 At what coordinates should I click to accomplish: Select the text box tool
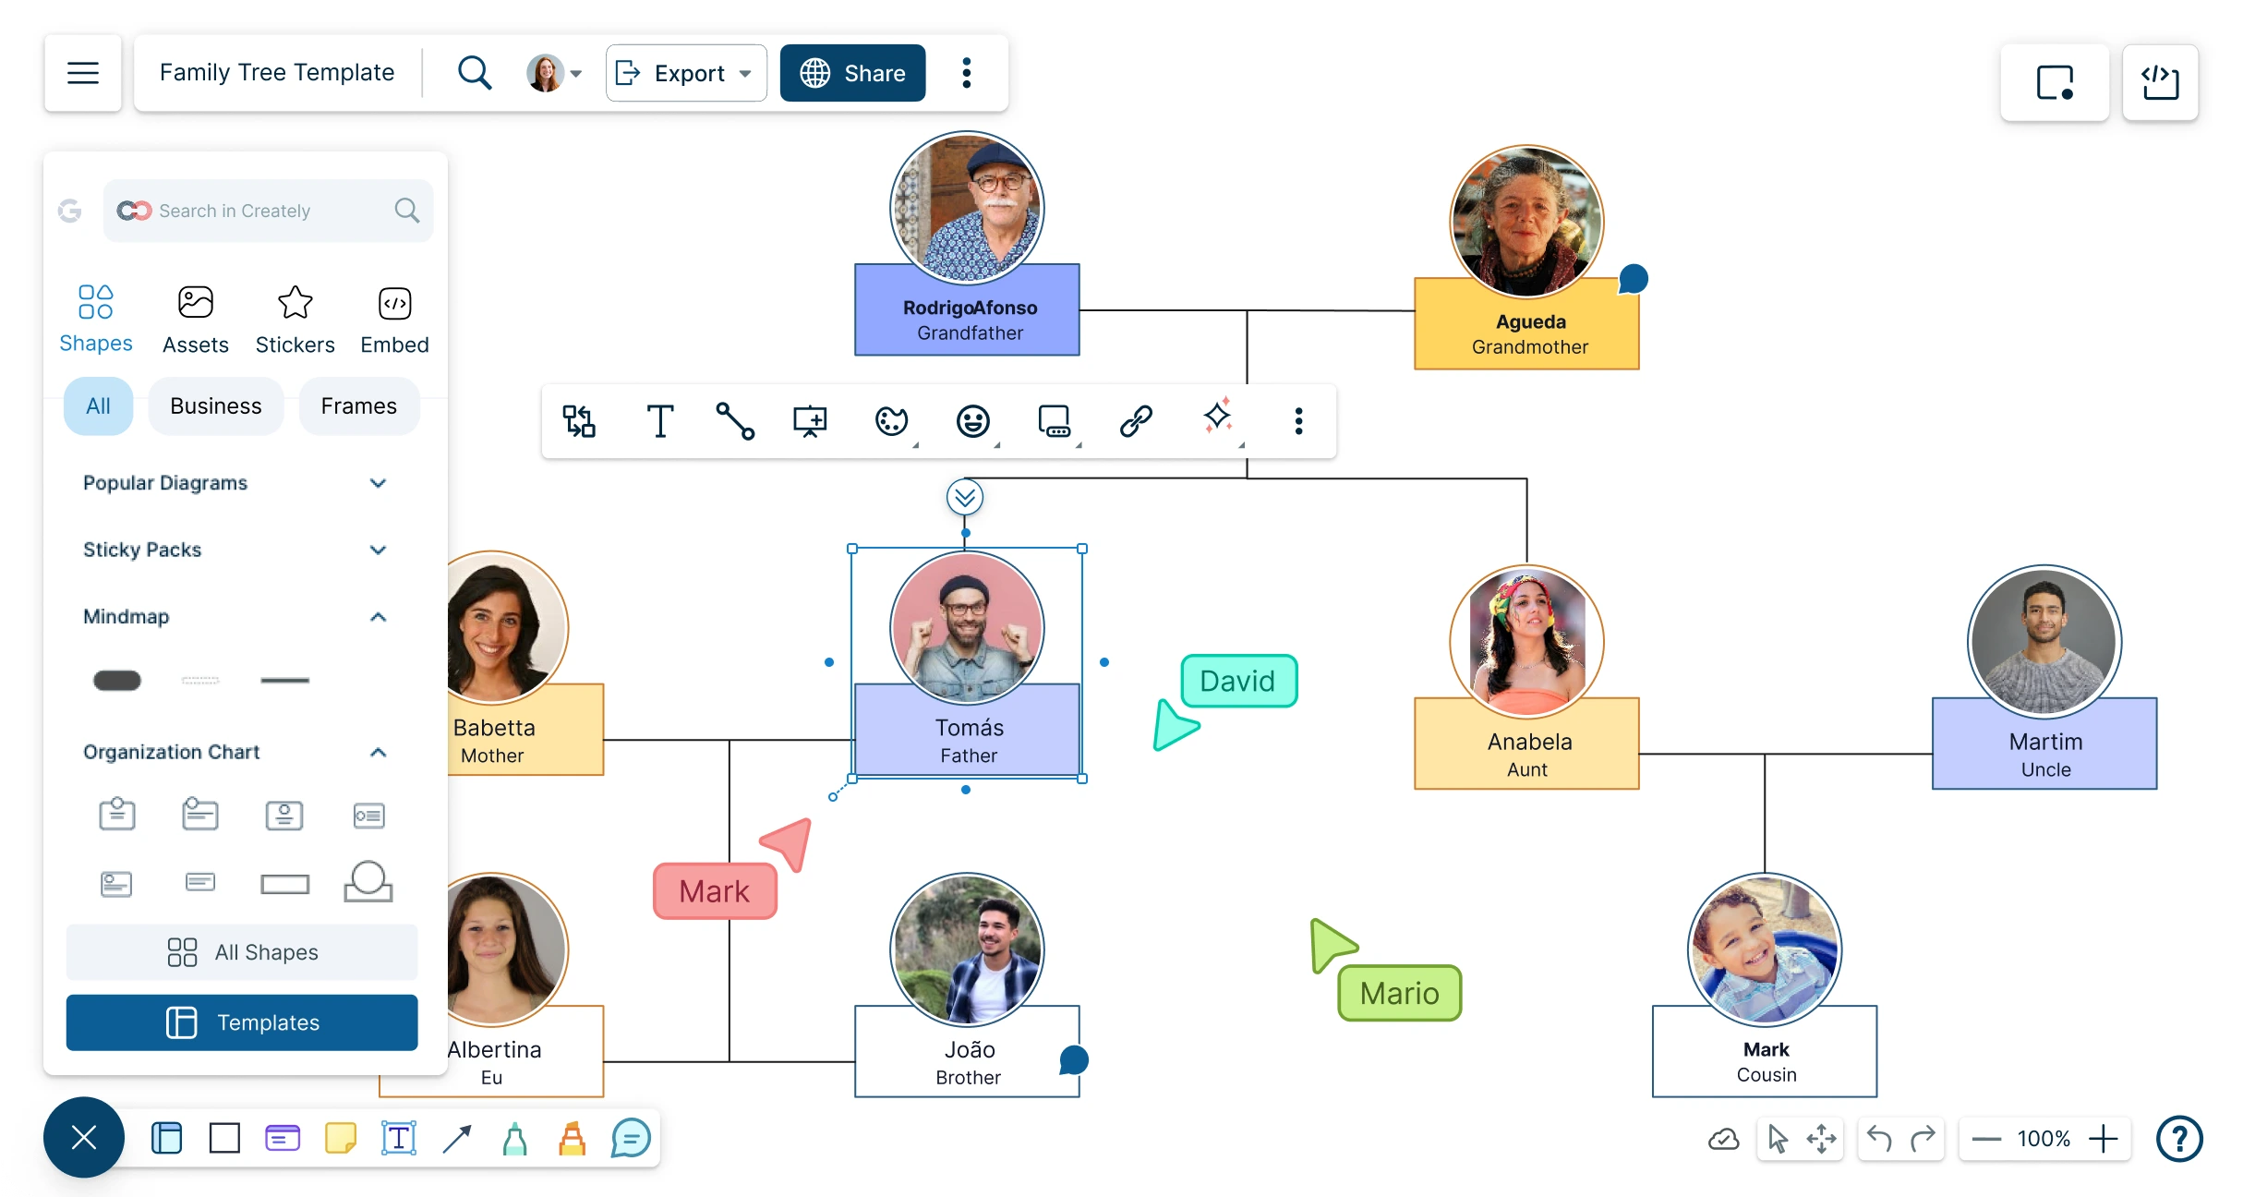tap(399, 1138)
